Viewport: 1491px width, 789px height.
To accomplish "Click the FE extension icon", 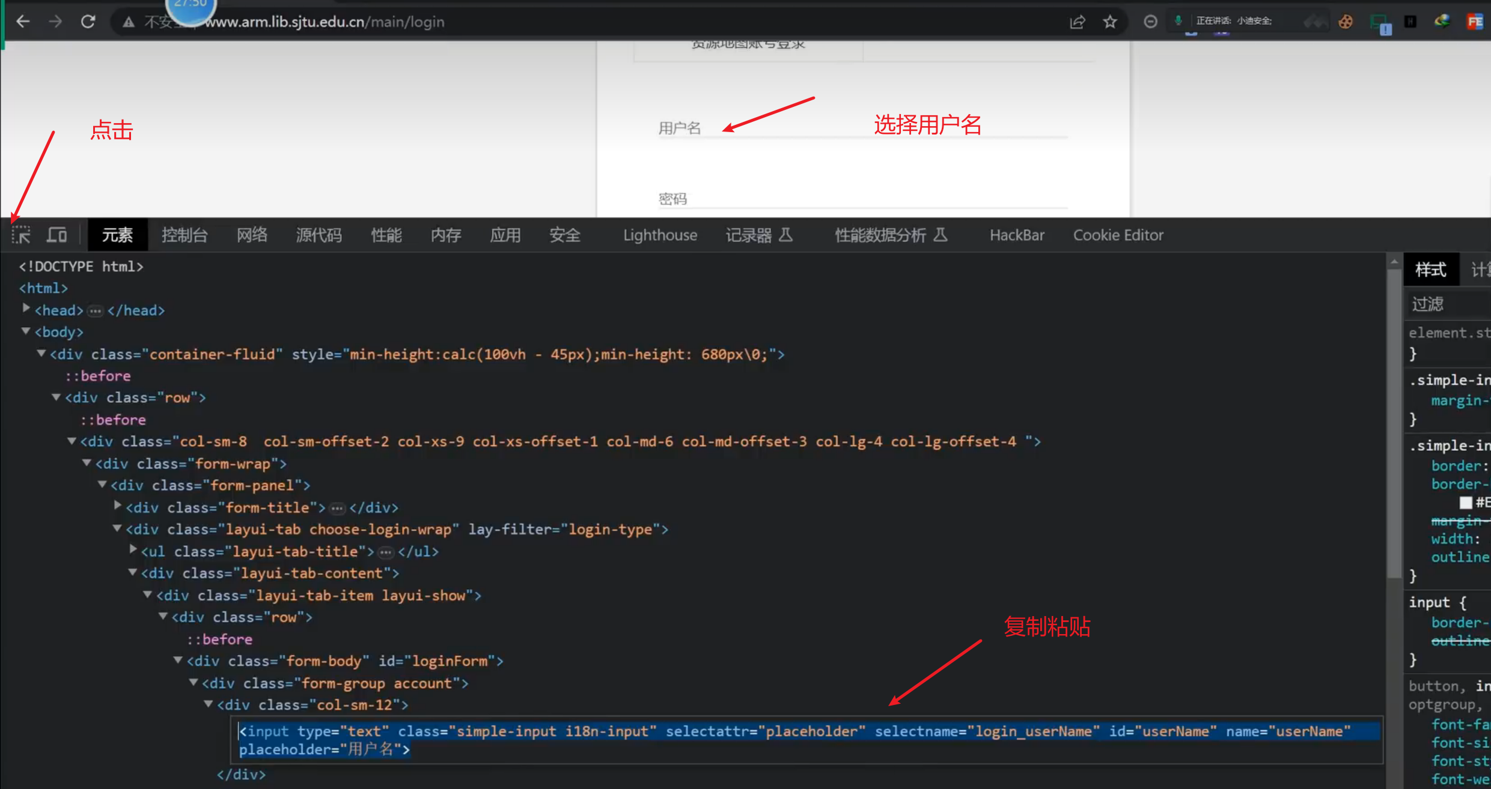I will point(1475,22).
